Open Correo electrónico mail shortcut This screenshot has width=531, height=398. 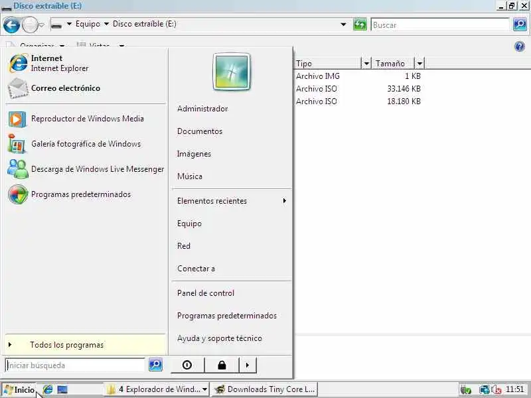point(86,88)
